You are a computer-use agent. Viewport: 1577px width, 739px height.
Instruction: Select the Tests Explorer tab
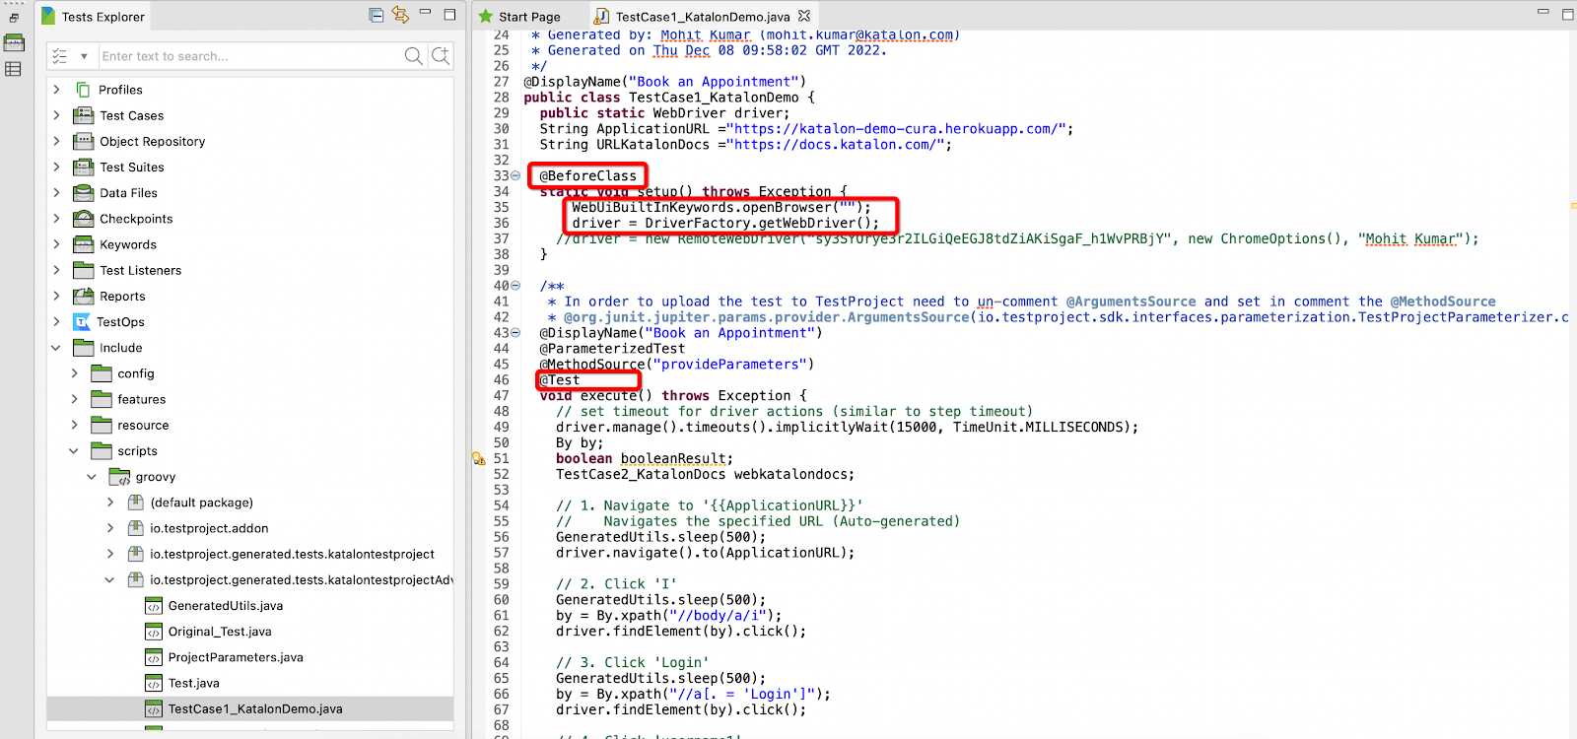[103, 17]
